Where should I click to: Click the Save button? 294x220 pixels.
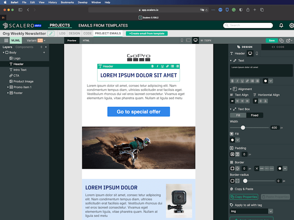tap(272, 40)
